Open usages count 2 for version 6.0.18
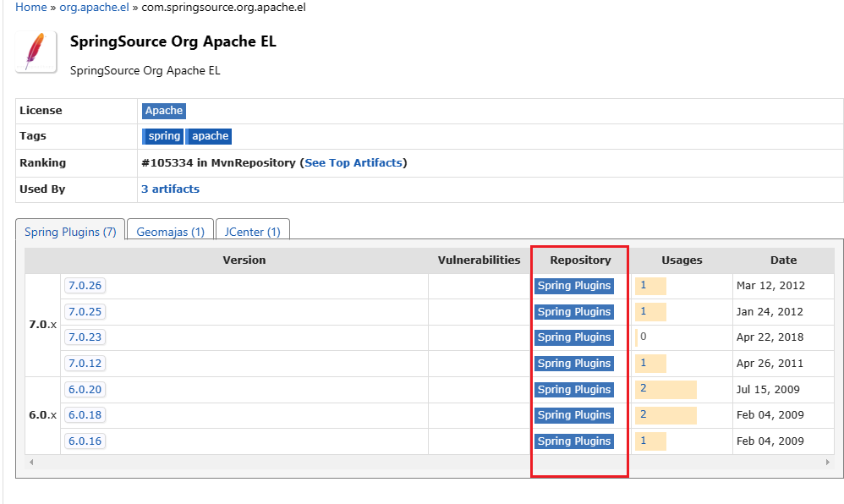844x504 pixels. [644, 414]
